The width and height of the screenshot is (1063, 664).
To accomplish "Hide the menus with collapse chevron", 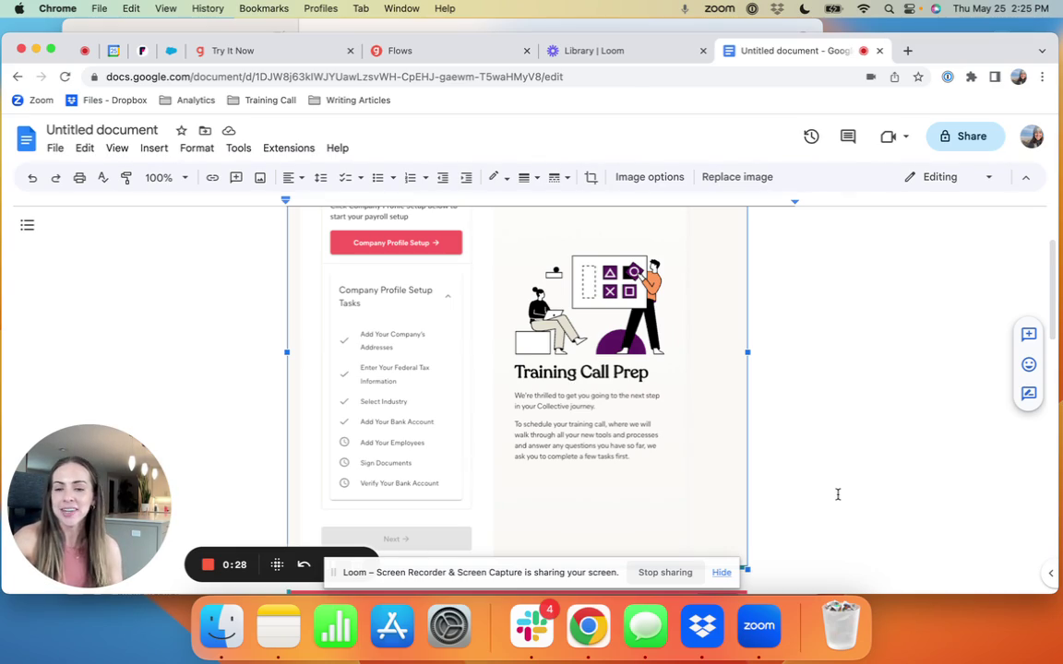I will tap(1025, 178).
